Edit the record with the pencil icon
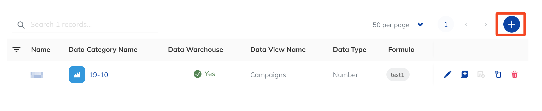 coord(448,75)
